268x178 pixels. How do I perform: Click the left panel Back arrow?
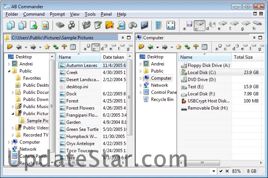coord(19,47)
